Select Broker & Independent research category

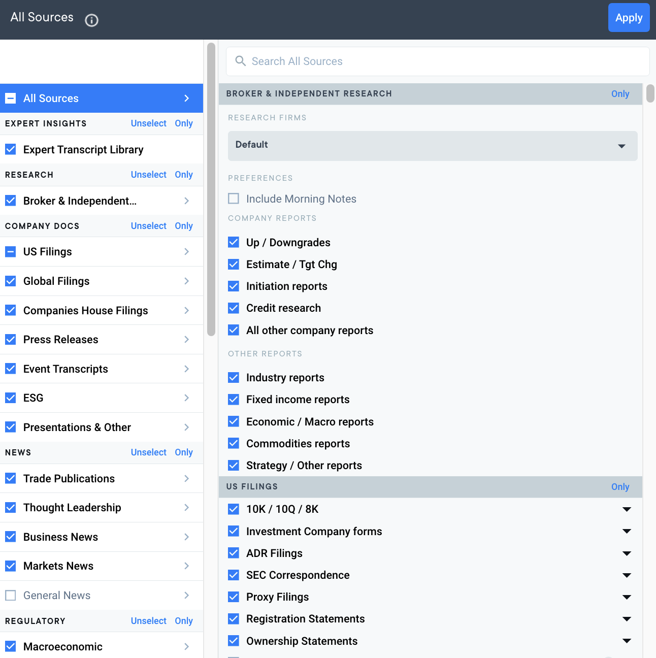80,201
